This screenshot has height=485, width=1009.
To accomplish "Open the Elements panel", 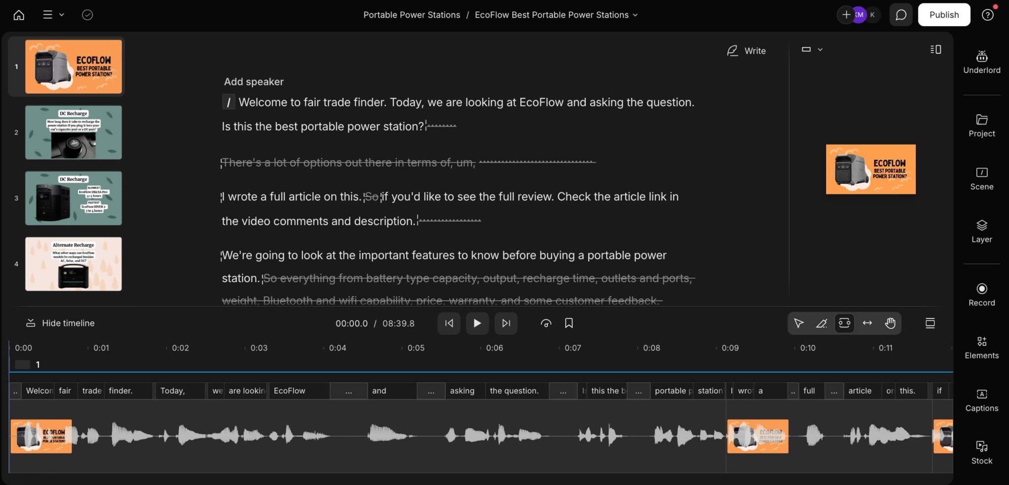I will [x=981, y=348].
